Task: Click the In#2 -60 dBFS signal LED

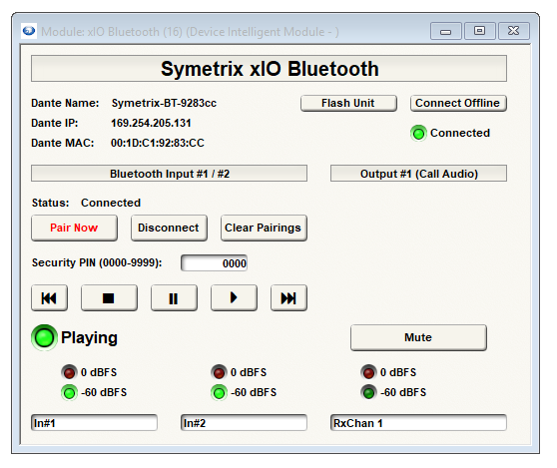Action: point(219,393)
